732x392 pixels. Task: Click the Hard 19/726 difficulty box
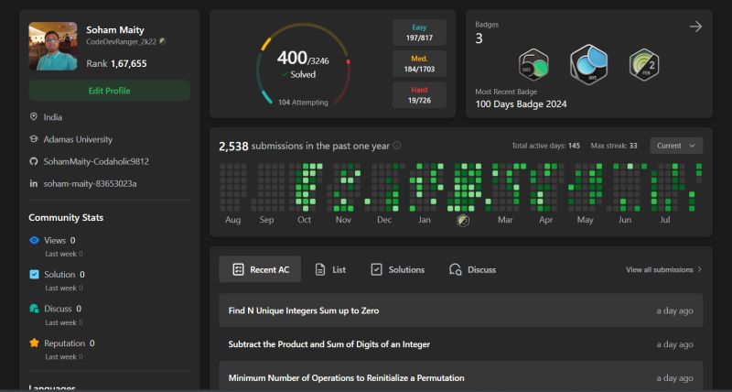click(419, 95)
